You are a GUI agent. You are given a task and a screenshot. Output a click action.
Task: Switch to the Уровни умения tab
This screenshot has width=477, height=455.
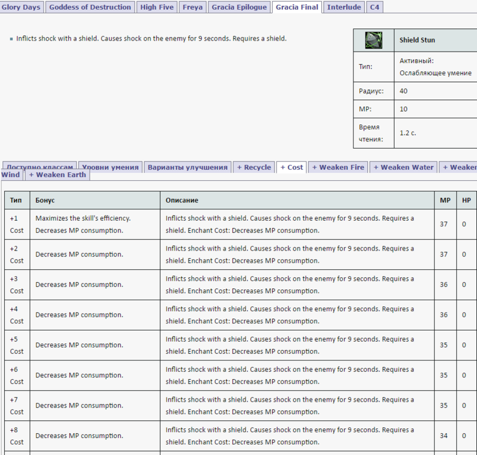(110, 167)
